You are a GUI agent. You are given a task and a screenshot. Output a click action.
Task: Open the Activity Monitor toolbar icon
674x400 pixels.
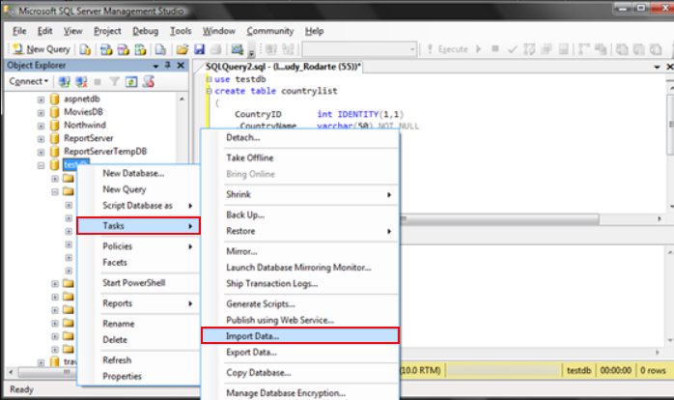tap(238, 49)
